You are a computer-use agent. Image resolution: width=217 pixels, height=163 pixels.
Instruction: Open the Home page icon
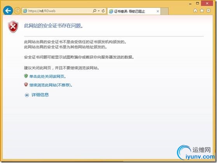click(195, 11)
